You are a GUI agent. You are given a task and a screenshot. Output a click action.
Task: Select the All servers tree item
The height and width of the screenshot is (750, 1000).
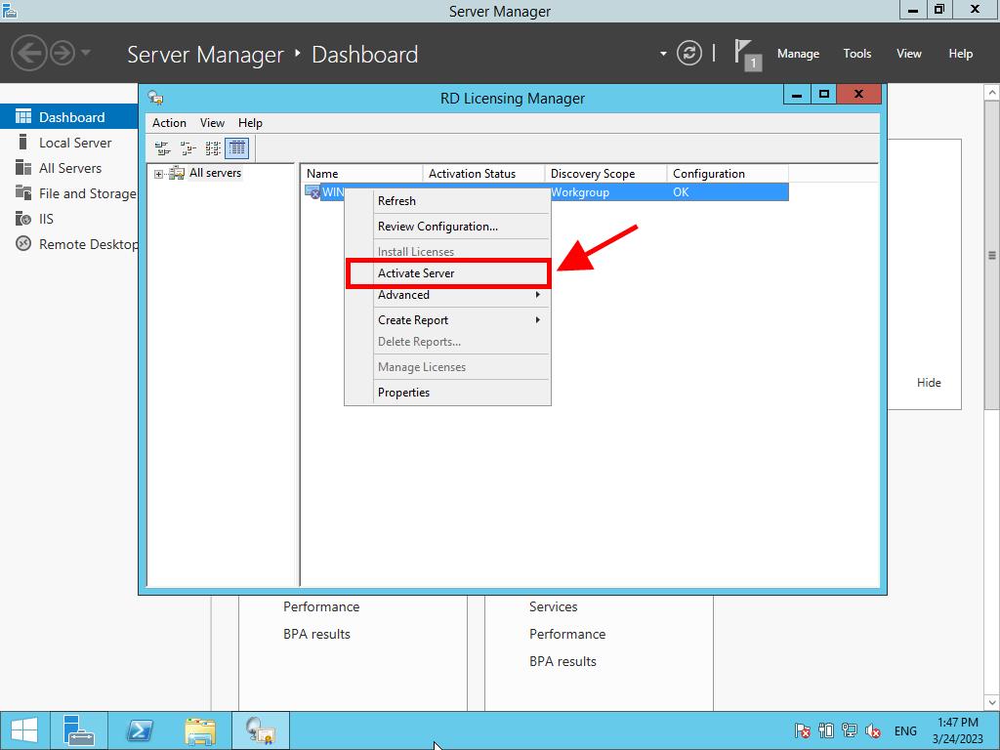click(x=215, y=173)
